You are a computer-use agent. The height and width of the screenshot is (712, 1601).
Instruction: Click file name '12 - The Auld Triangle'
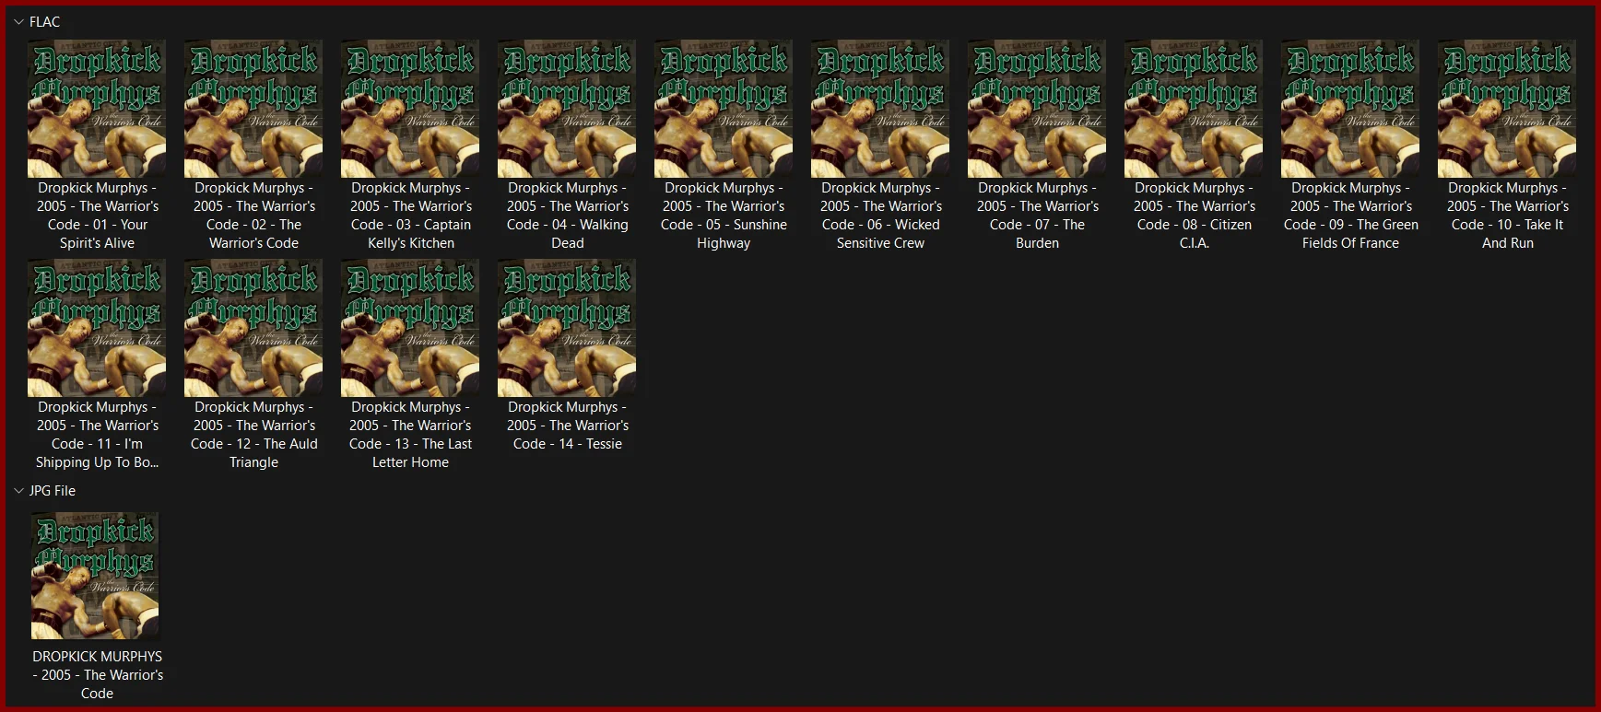tap(253, 435)
